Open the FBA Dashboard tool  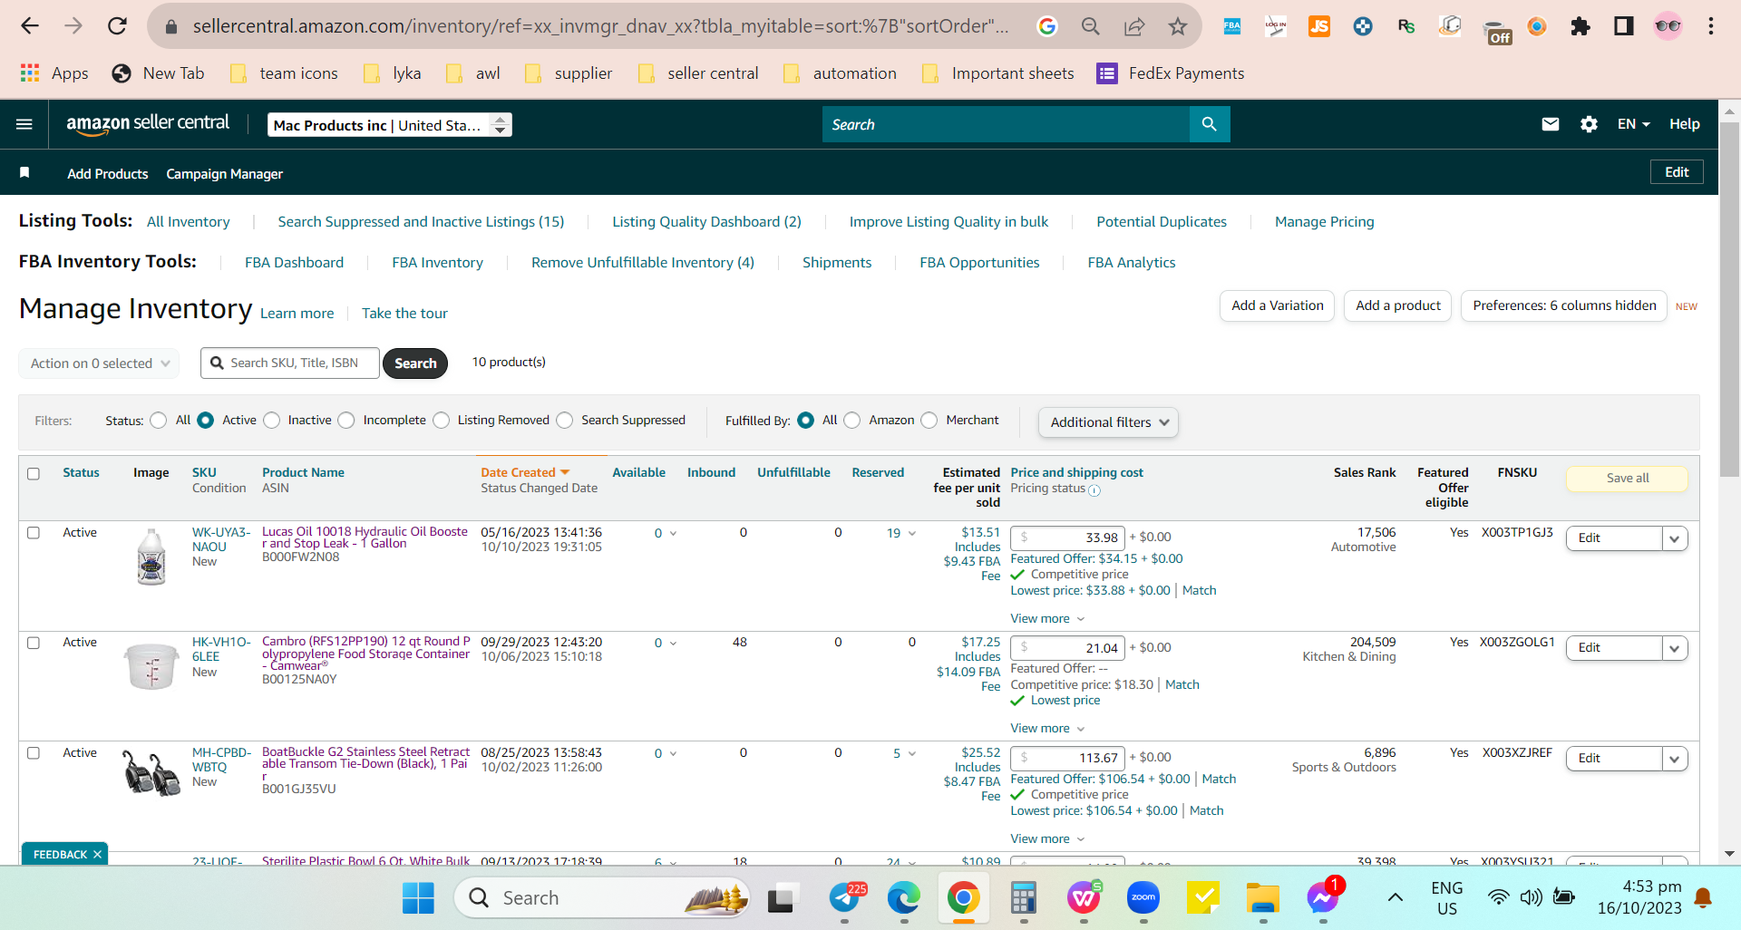[294, 263]
